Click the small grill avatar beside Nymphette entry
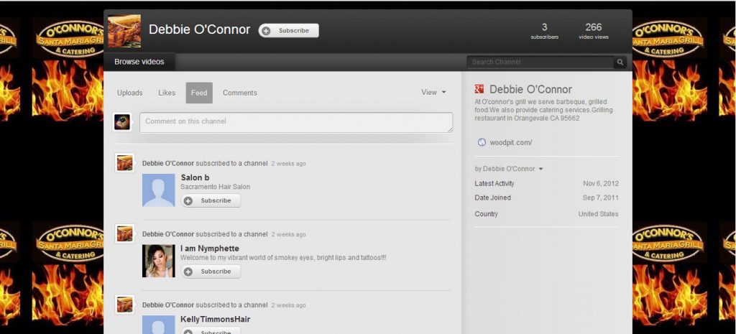Screen dimensions: 736x334 (x=124, y=233)
